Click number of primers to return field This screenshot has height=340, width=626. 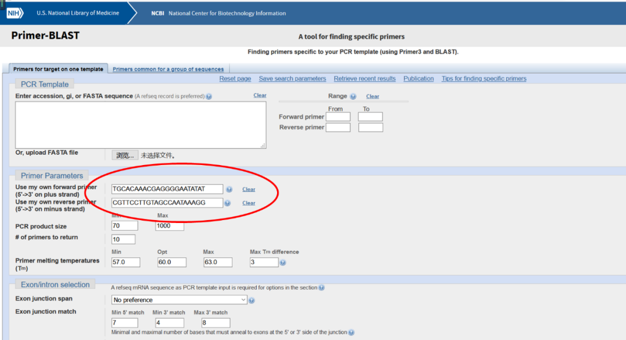pyautogui.click(x=123, y=239)
